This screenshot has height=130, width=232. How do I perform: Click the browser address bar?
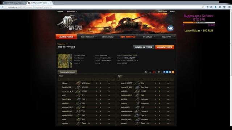(x=104, y=7)
